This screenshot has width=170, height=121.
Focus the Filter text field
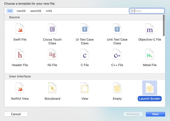(x=147, y=11)
